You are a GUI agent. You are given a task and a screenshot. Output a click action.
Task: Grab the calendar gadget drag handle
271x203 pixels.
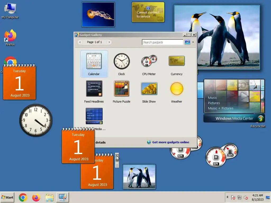tap(117, 165)
